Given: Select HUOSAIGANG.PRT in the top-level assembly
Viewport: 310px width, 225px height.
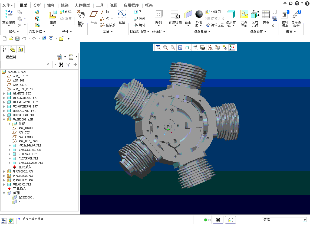Looking at the screenshot, I should click(24, 111).
